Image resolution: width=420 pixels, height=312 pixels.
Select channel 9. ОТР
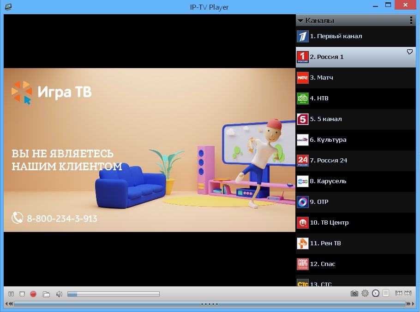pos(356,202)
